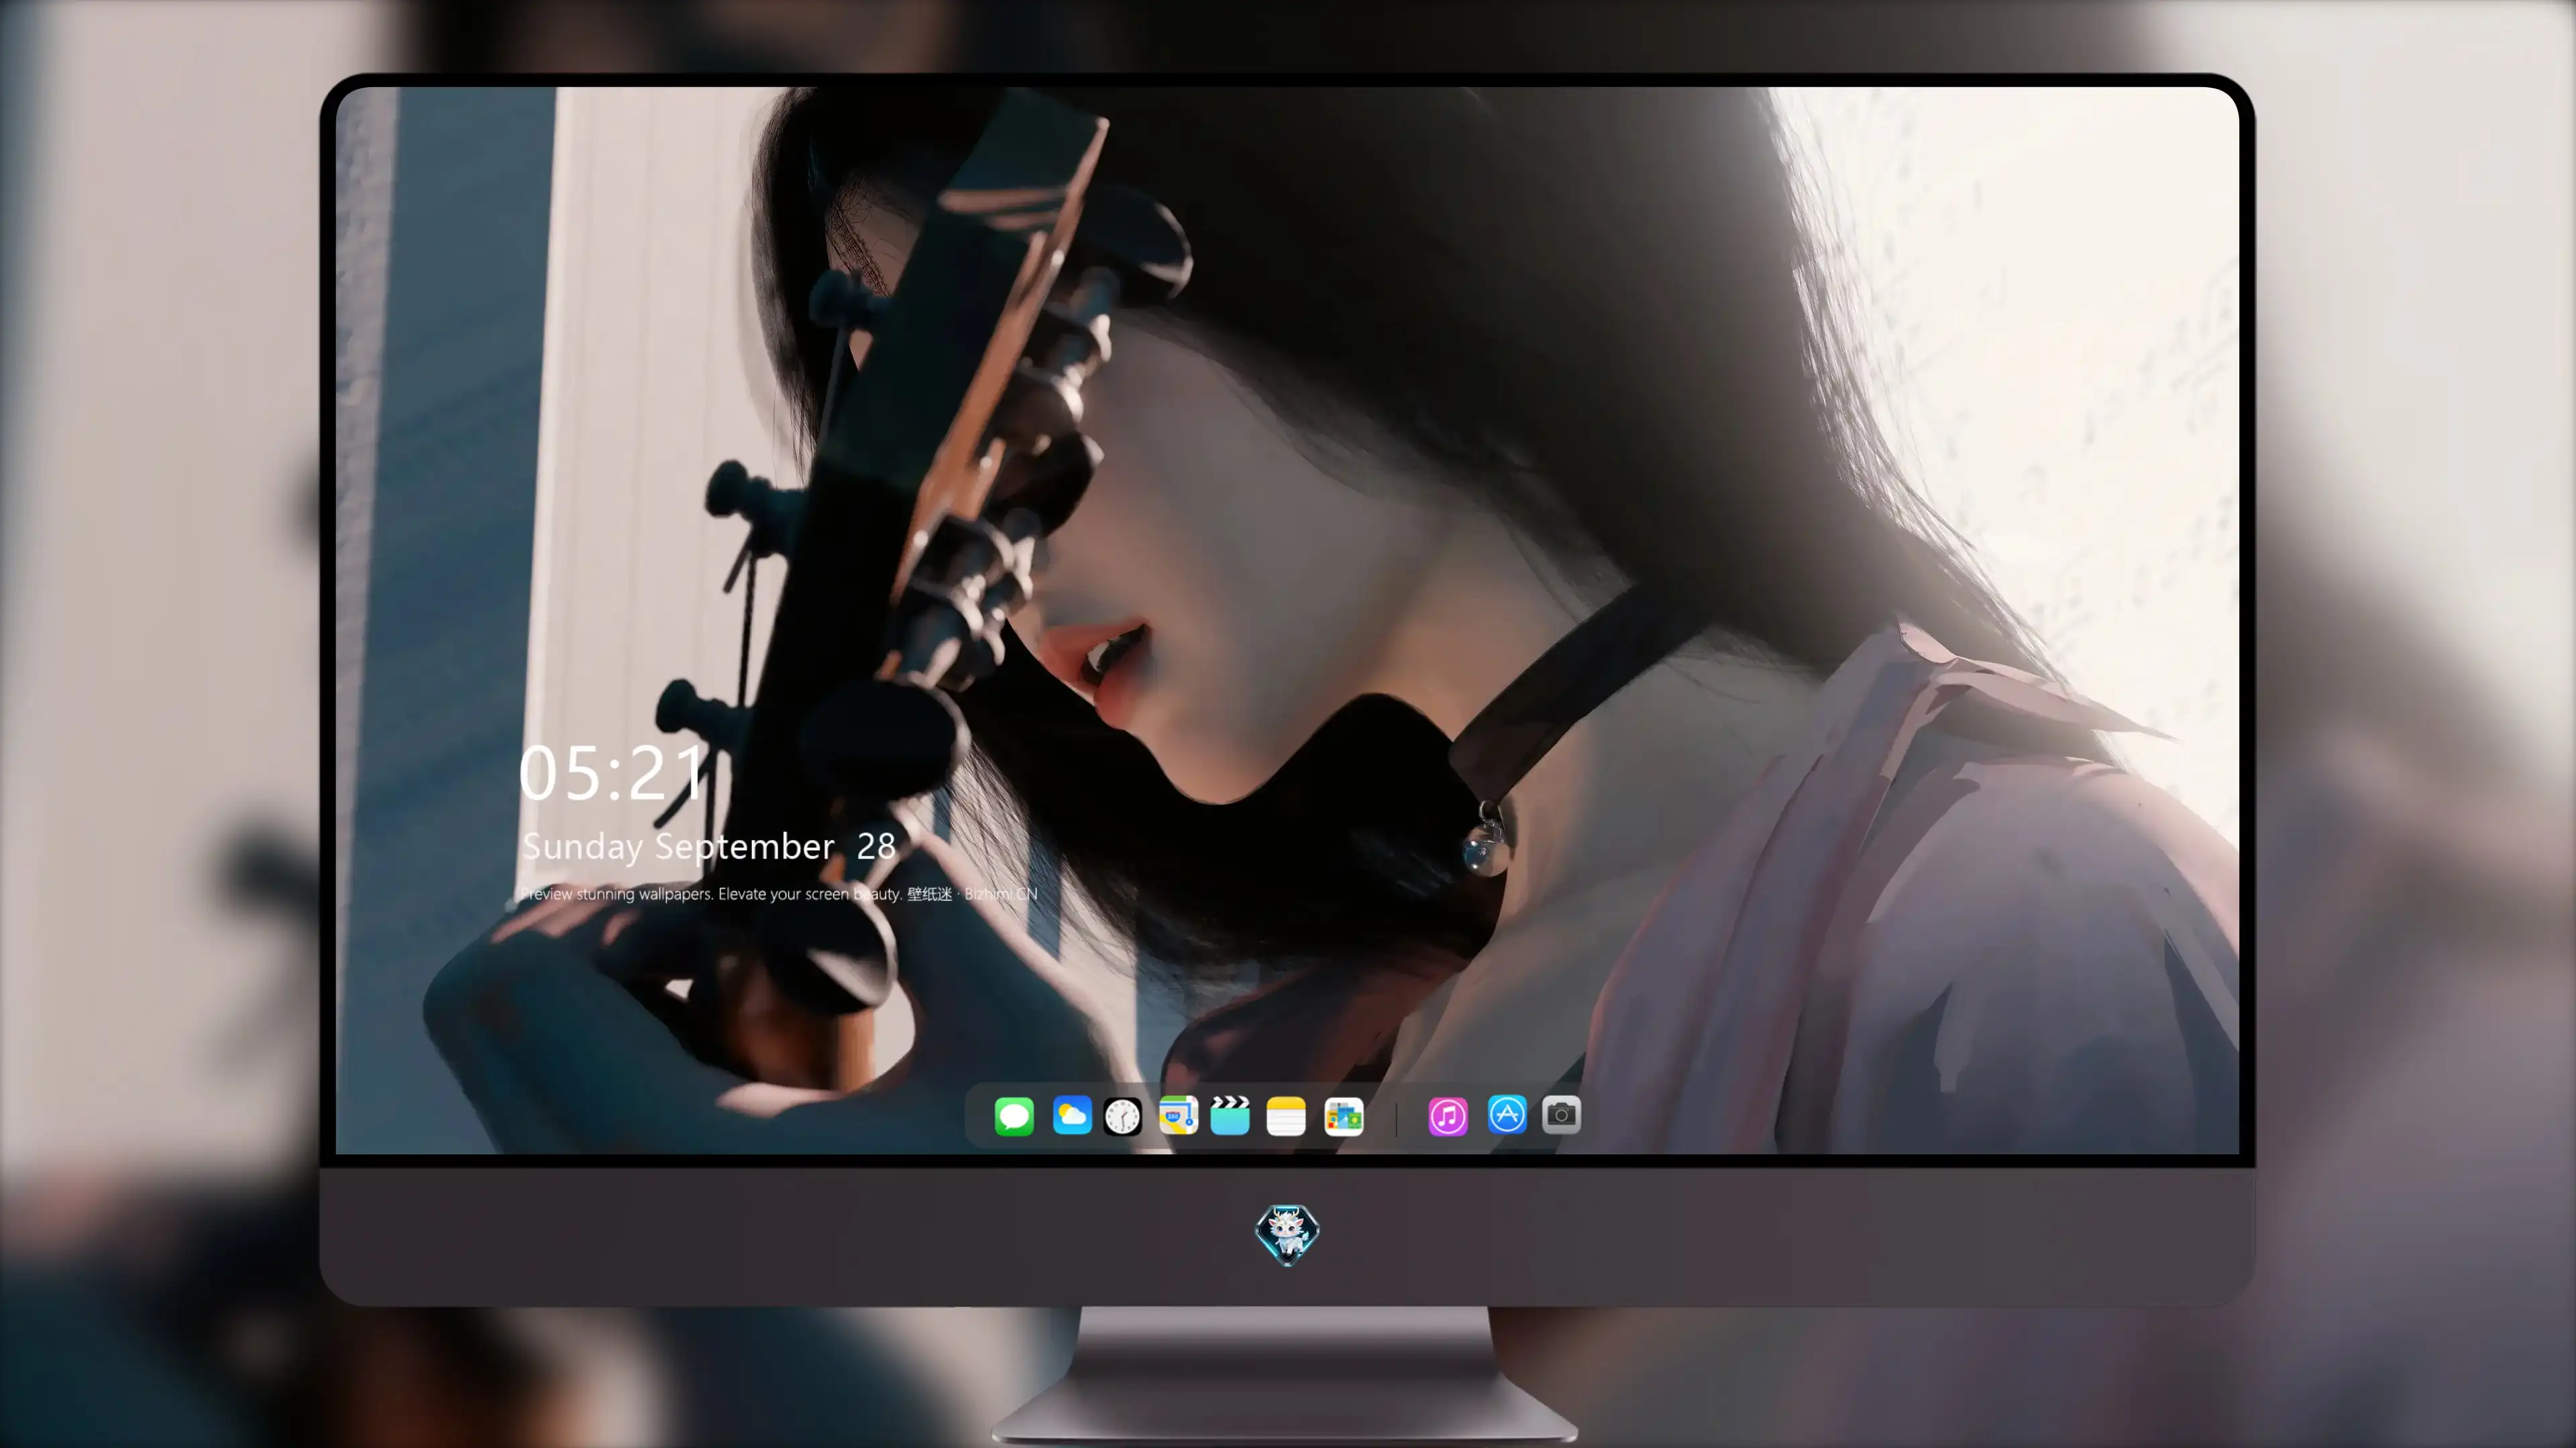
Task: Open the Videos clapperboard app in dock
Action: pyautogui.click(x=1230, y=1115)
